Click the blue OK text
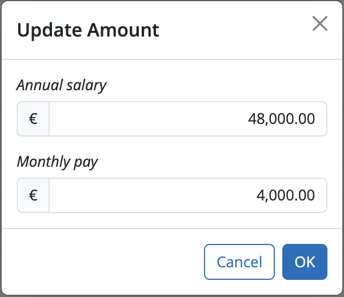This screenshot has width=344, height=297. click(x=305, y=262)
